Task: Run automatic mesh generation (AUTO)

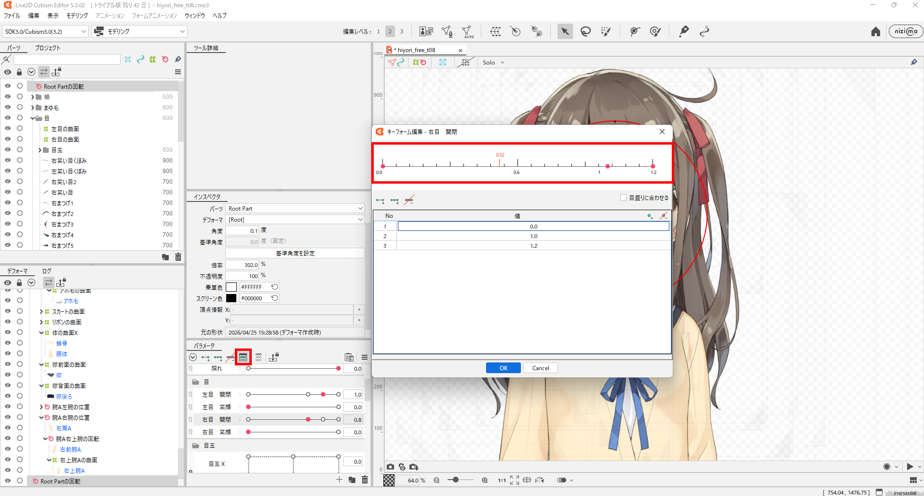Action: [467, 32]
